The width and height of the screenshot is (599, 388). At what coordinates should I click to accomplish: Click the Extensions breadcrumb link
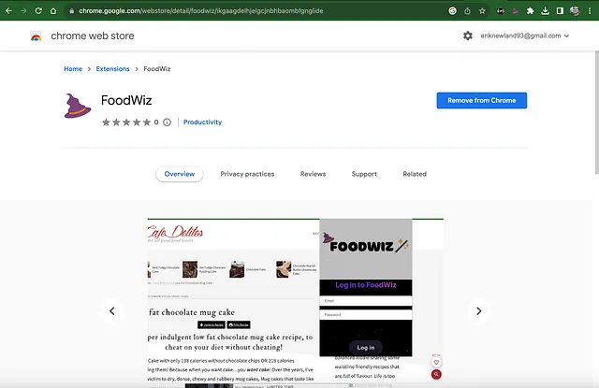112,69
